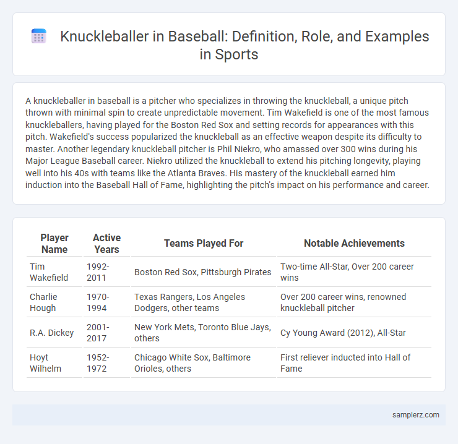Click the Chicago White Sox, Baltimore Orioles cell

(x=204, y=363)
